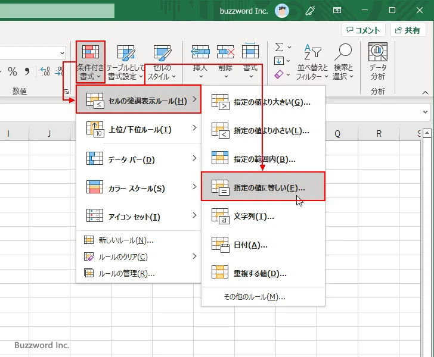This screenshot has height=357, width=434.
Task: Click the Fill down arrow icon
Action: click(x=279, y=61)
